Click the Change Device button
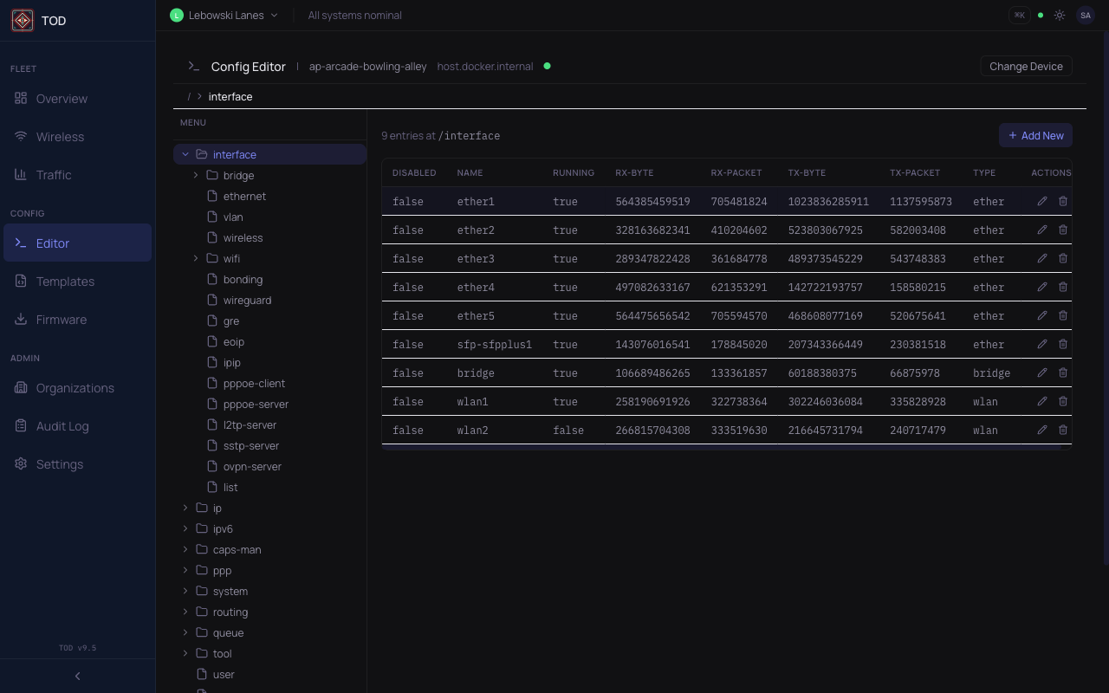This screenshot has height=693, width=1109. point(1026,66)
